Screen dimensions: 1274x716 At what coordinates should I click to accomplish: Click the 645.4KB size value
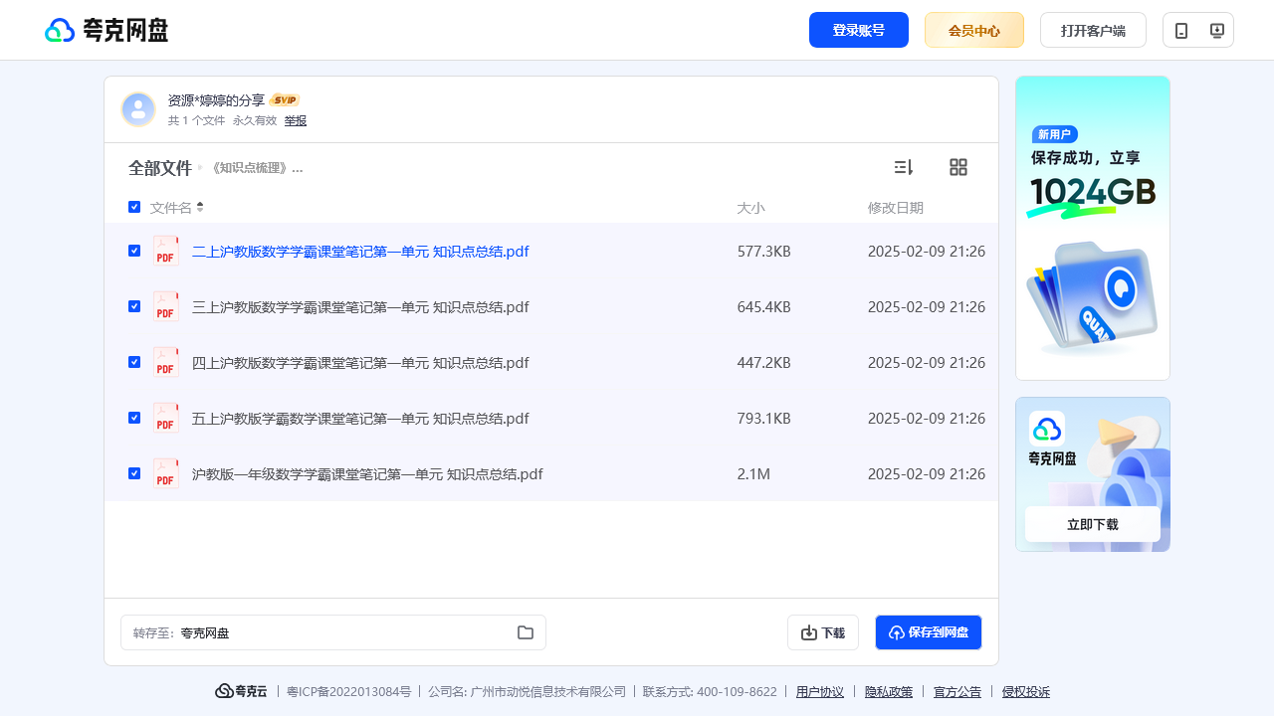coord(764,307)
